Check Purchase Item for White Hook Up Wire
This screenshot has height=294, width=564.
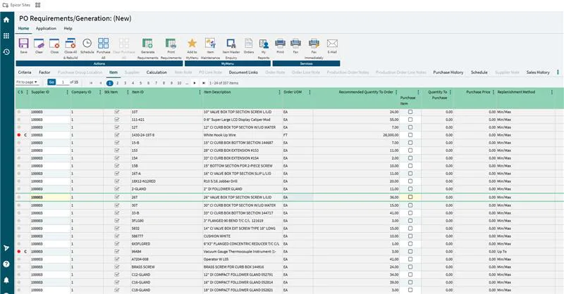click(x=410, y=135)
